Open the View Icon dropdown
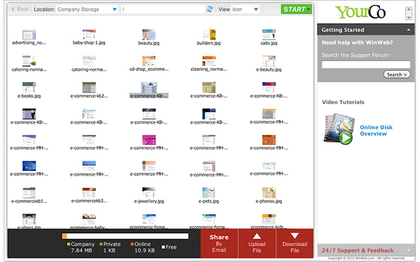Viewport: 420px width, 262px height. coord(245,9)
